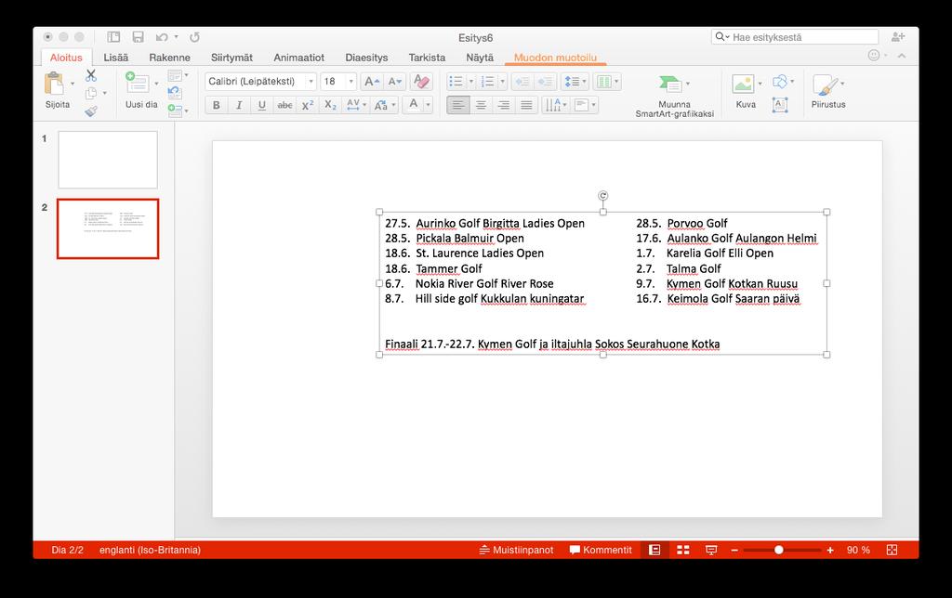The image size is (952, 598).
Task: Open the Lisää tab
Action: (116, 58)
